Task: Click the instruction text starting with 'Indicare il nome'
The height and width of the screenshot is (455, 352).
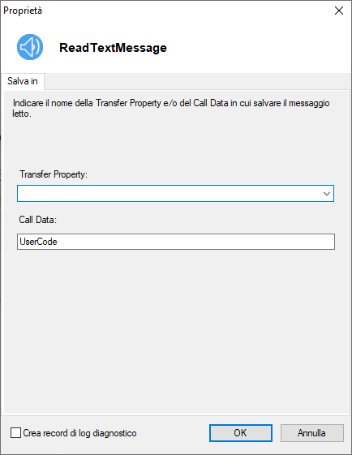Action: [171, 108]
